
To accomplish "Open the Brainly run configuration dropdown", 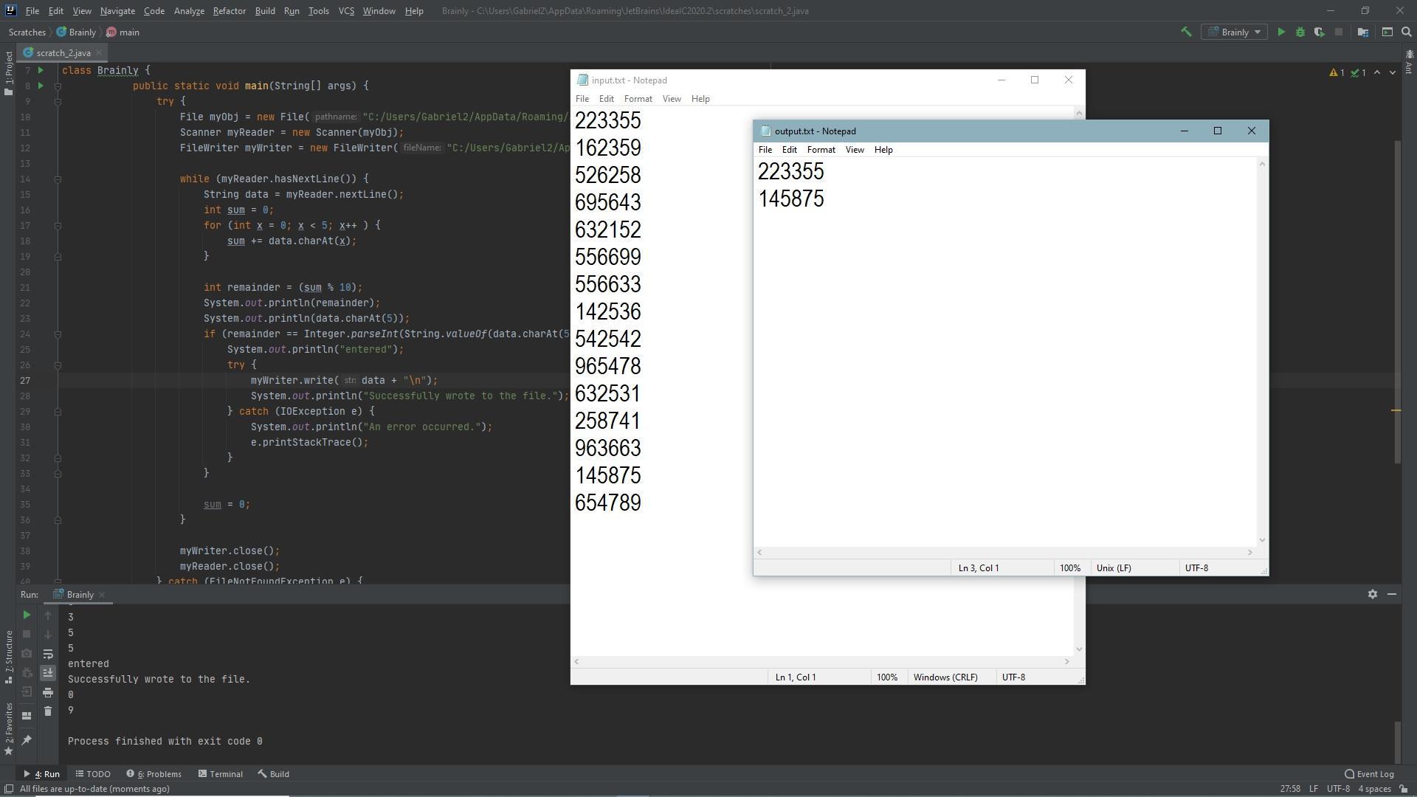I will point(1235,32).
